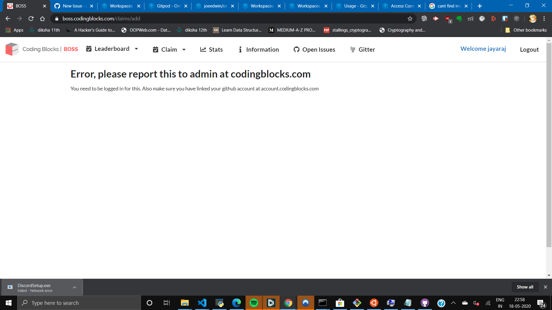Show hidden system tray icons
552x310 pixels.
[x=453, y=303]
